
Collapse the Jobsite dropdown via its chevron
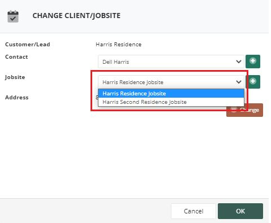click(239, 82)
